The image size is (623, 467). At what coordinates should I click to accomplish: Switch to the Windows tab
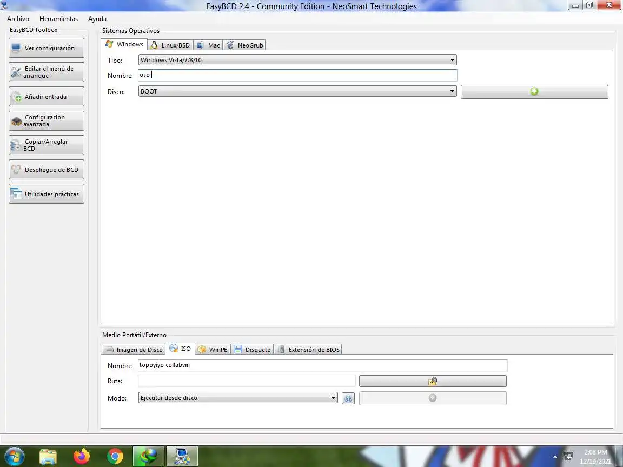click(x=124, y=44)
